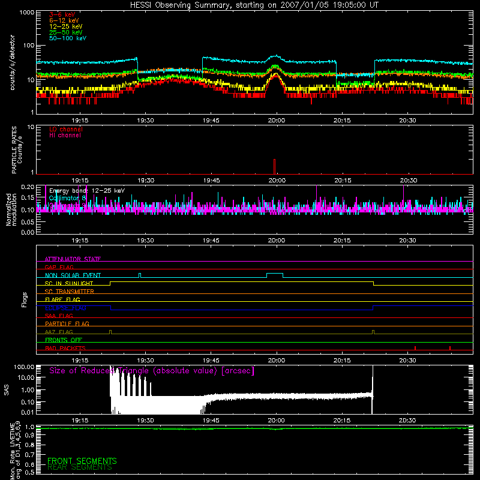Viewport: 480px width, 480px height.
Task: Click the SAS axis label
Action: 7,389
